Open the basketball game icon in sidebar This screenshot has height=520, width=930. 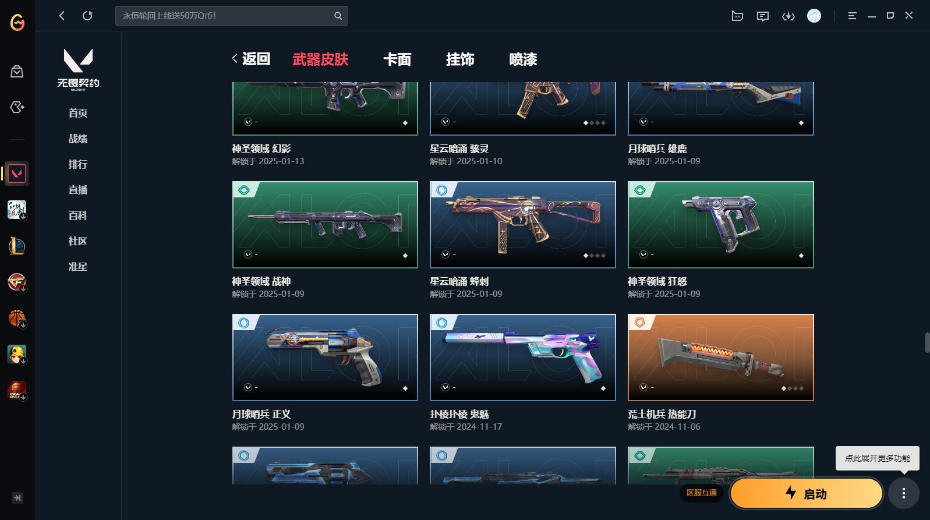point(17,319)
